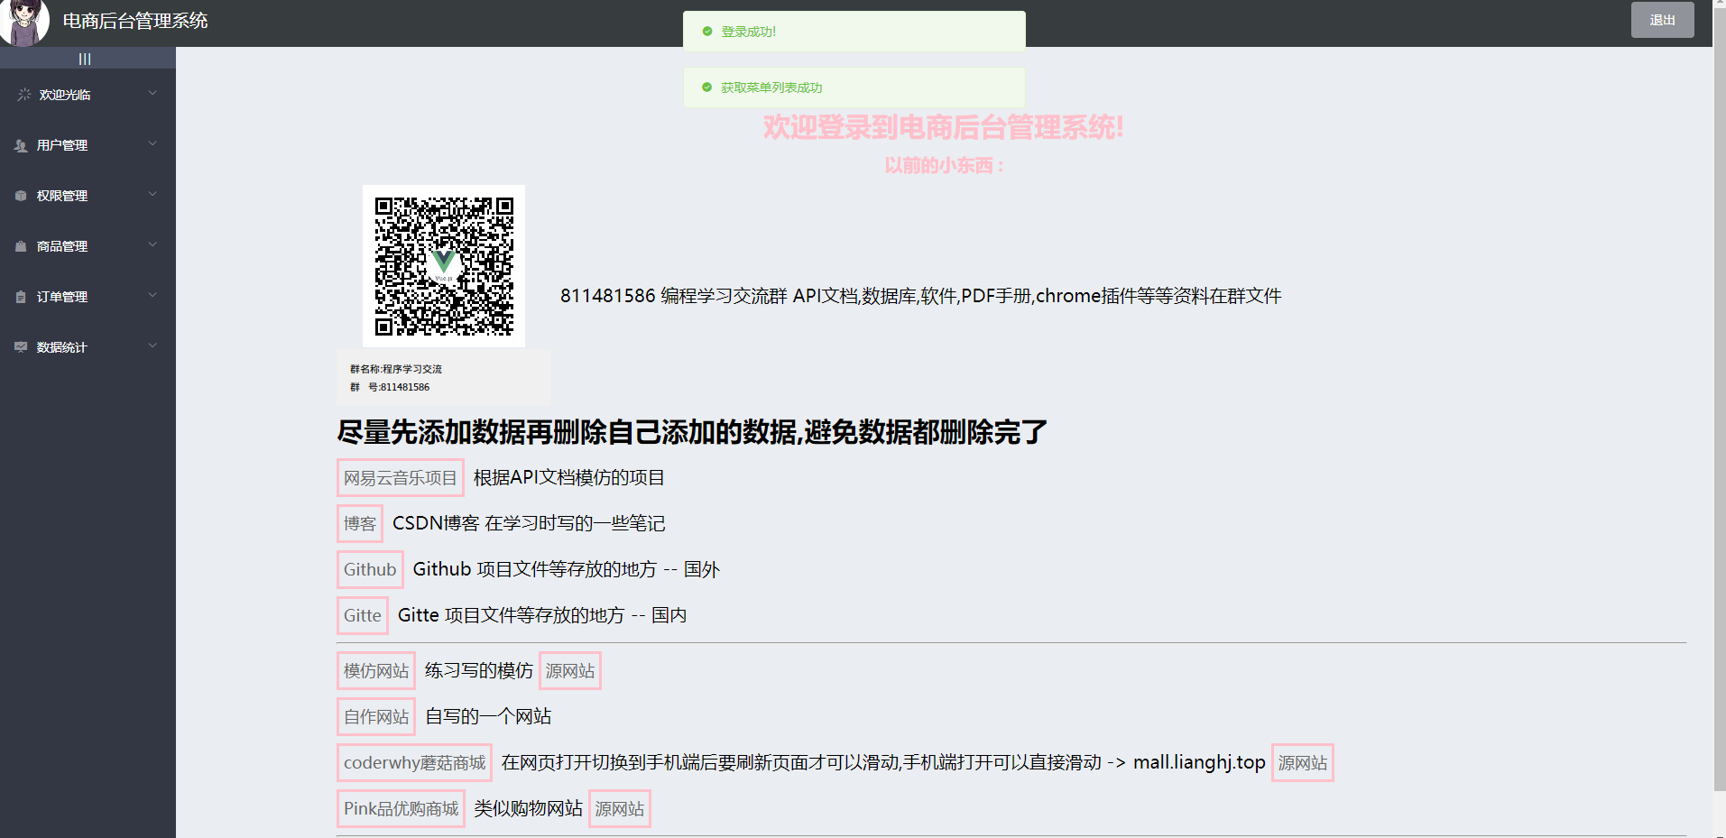
Task: Click the 数据统计 chart icon
Action: 21,347
